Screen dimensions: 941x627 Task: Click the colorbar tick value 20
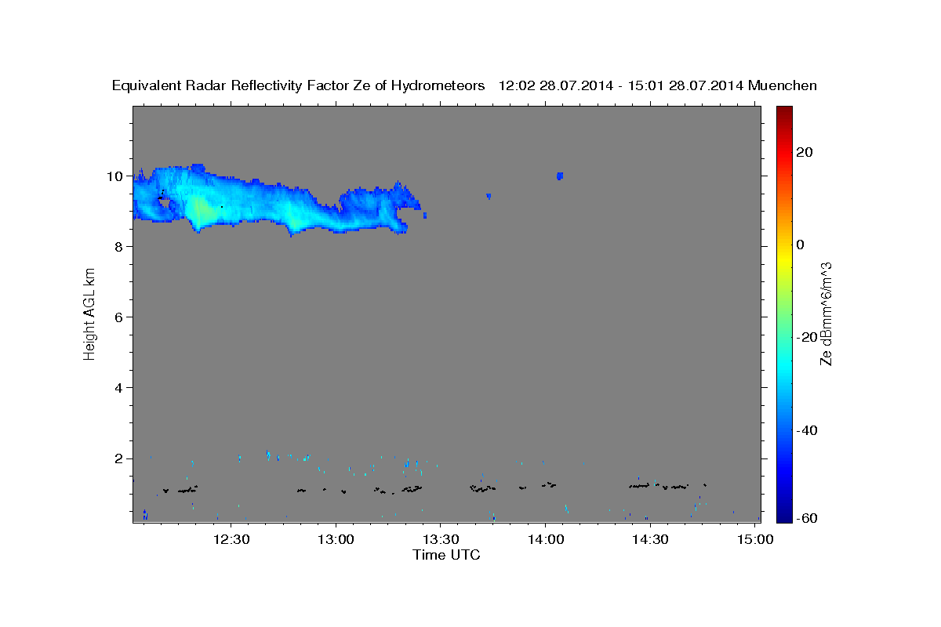[804, 152]
